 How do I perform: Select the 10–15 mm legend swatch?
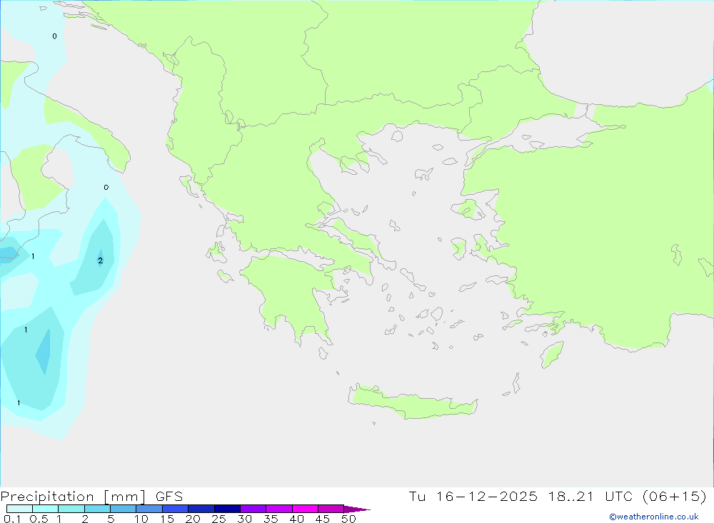(x=149, y=509)
